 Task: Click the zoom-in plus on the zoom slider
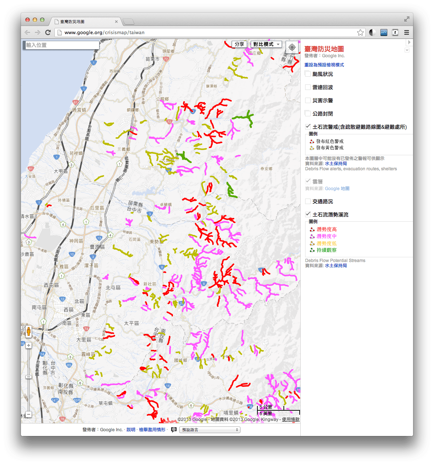coord(29,345)
